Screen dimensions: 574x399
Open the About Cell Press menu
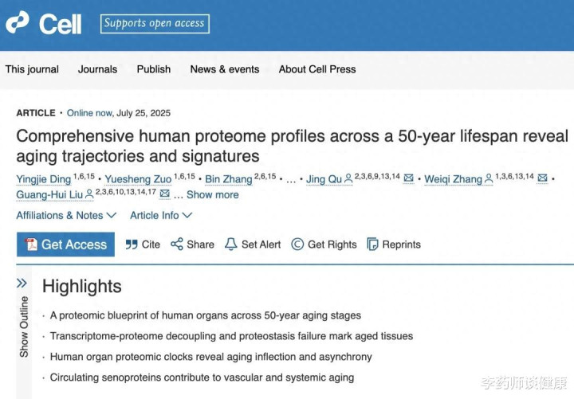click(317, 69)
